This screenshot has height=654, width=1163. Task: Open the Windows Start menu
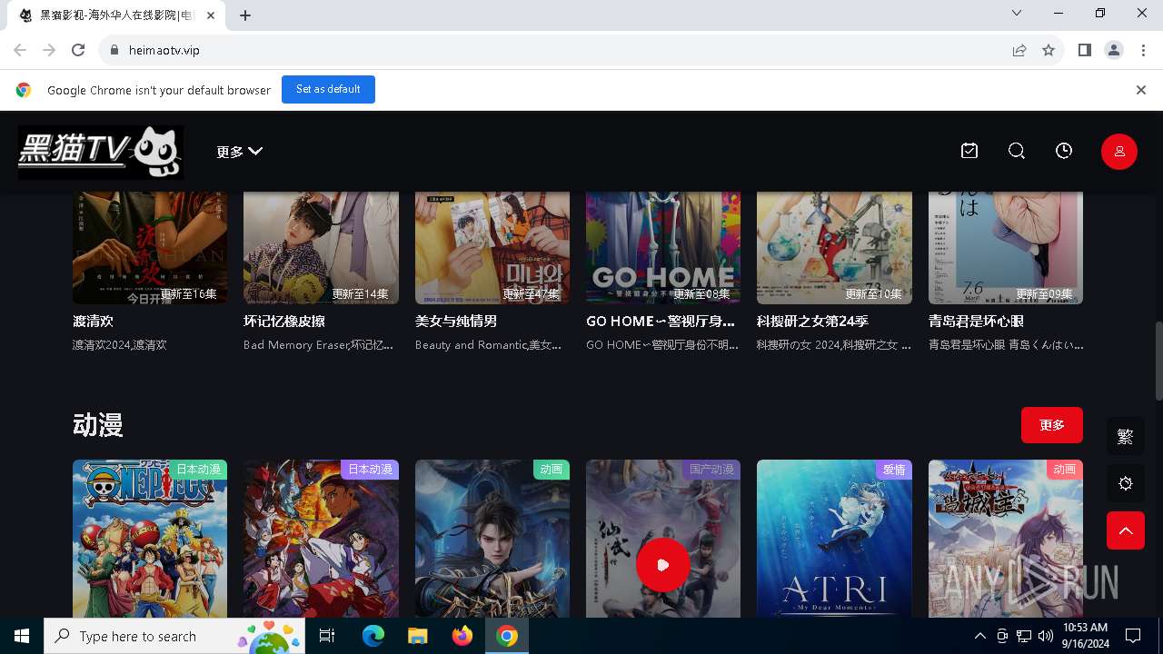pos(22,636)
